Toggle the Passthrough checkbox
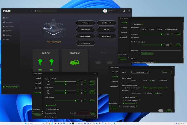The width and height of the screenshot is (187, 125). [x=46, y=105]
